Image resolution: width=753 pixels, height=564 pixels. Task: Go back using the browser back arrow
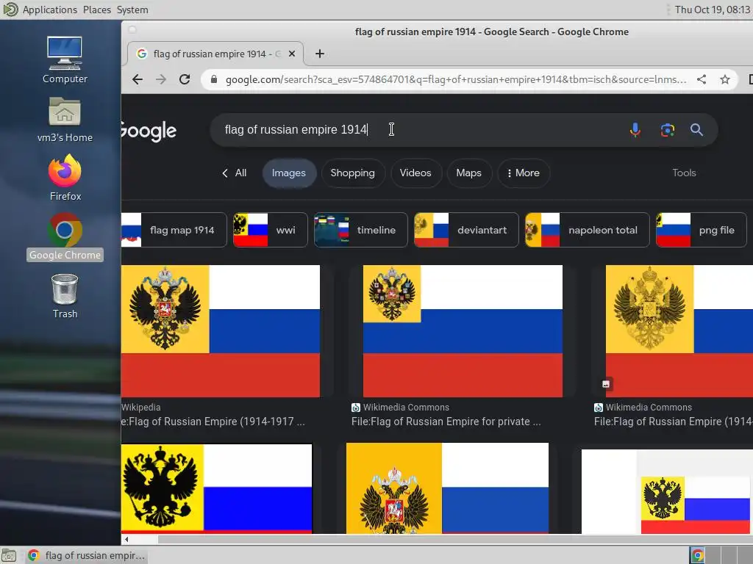[138, 79]
